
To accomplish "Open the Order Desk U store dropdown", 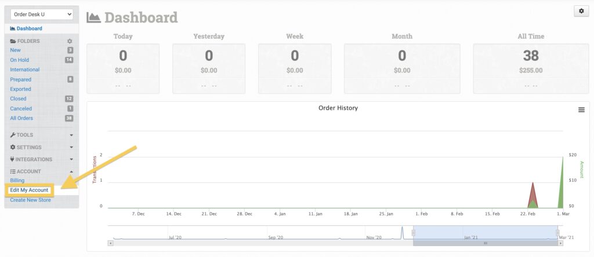I will [42, 14].
